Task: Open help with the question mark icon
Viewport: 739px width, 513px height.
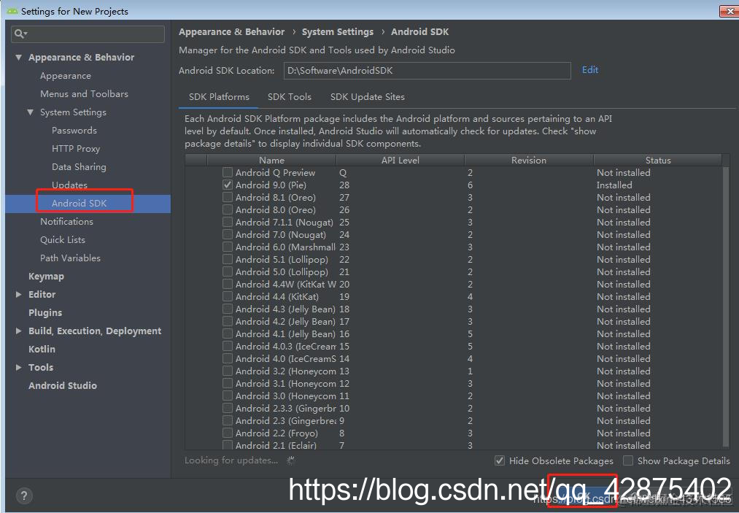Action: pyautogui.click(x=24, y=495)
